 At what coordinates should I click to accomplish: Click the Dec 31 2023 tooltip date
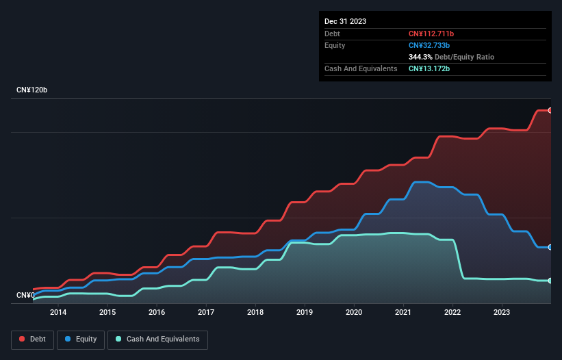(345, 21)
